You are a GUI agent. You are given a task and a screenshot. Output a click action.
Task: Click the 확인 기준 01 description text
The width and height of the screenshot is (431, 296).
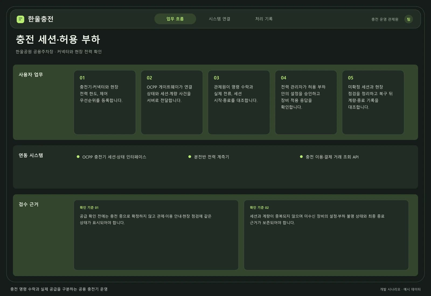coord(145,219)
